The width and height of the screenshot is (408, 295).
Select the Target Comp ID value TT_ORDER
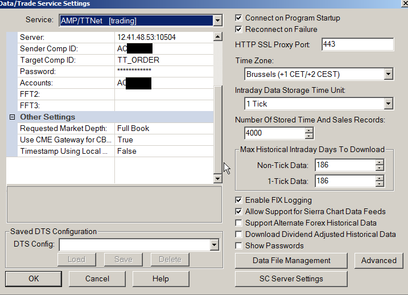[164, 60]
